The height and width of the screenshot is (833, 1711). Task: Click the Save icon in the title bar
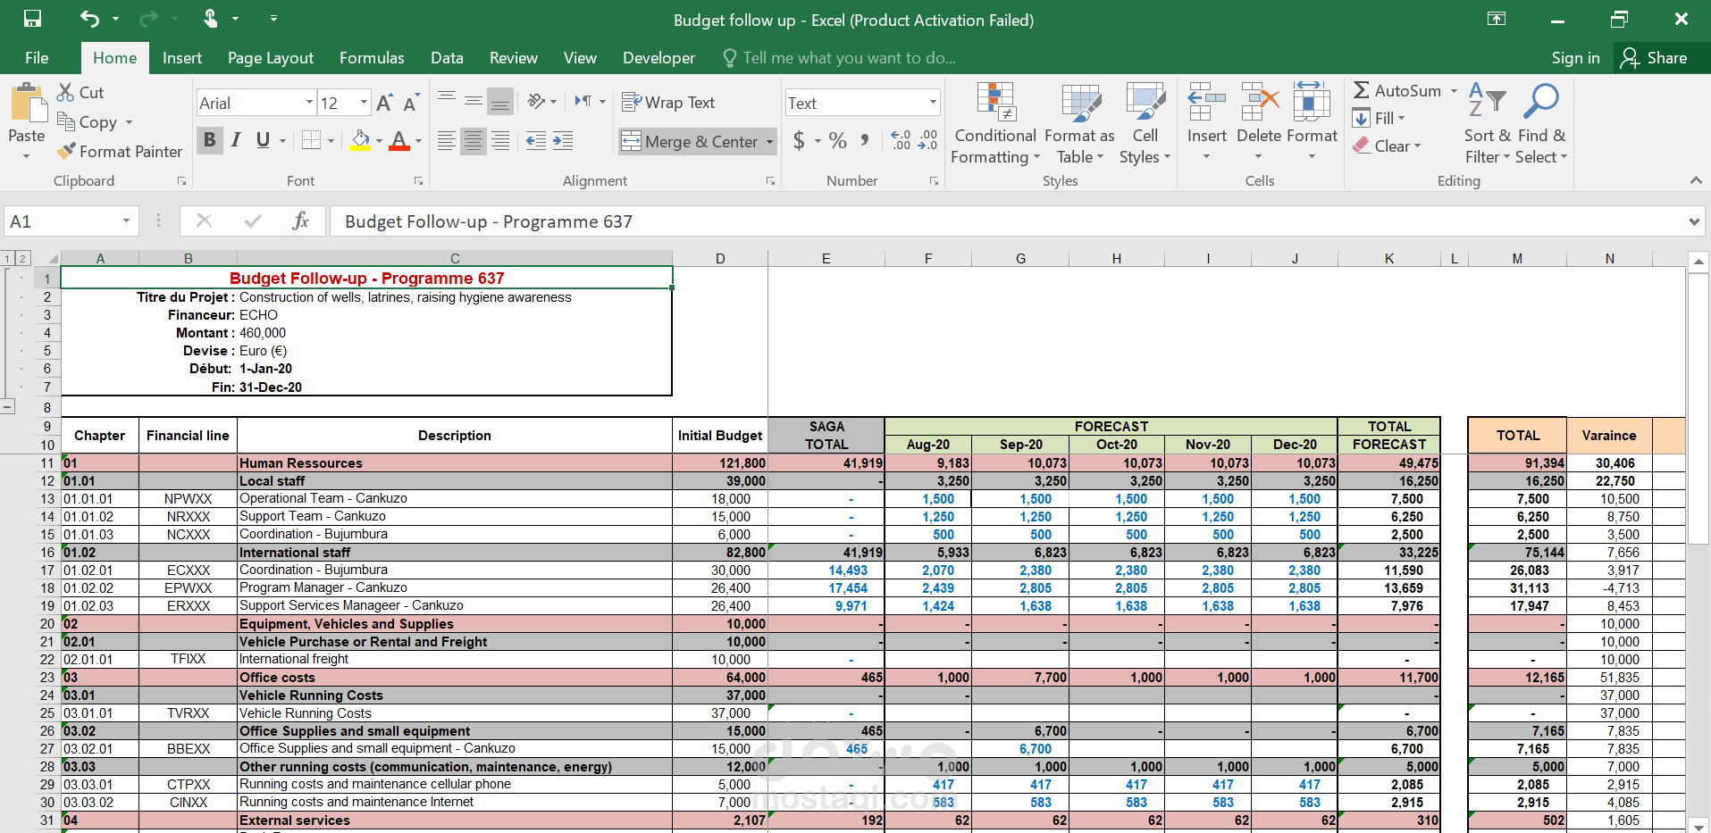pyautogui.click(x=32, y=19)
